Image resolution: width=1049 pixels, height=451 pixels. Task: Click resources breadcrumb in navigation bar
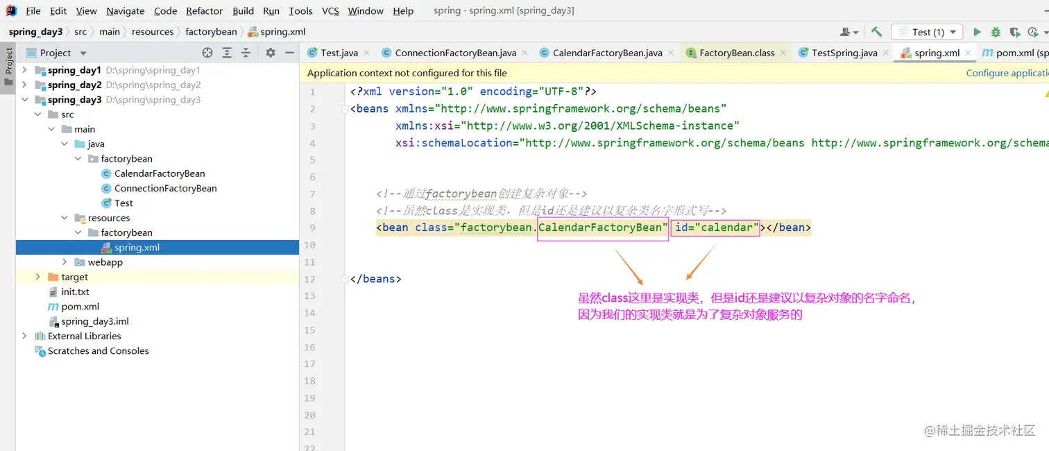pyautogui.click(x=153, y=32)
